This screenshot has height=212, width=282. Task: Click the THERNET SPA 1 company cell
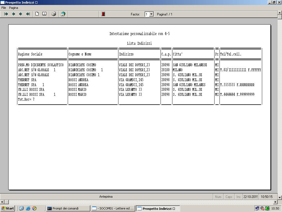[31, 85]
